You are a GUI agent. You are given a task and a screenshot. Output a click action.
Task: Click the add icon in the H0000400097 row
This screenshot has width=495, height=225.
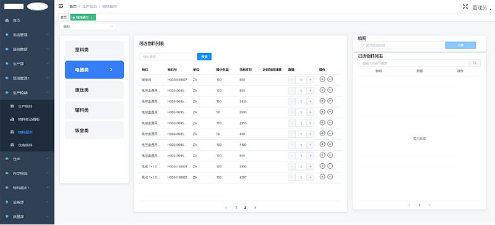[322, 79]
